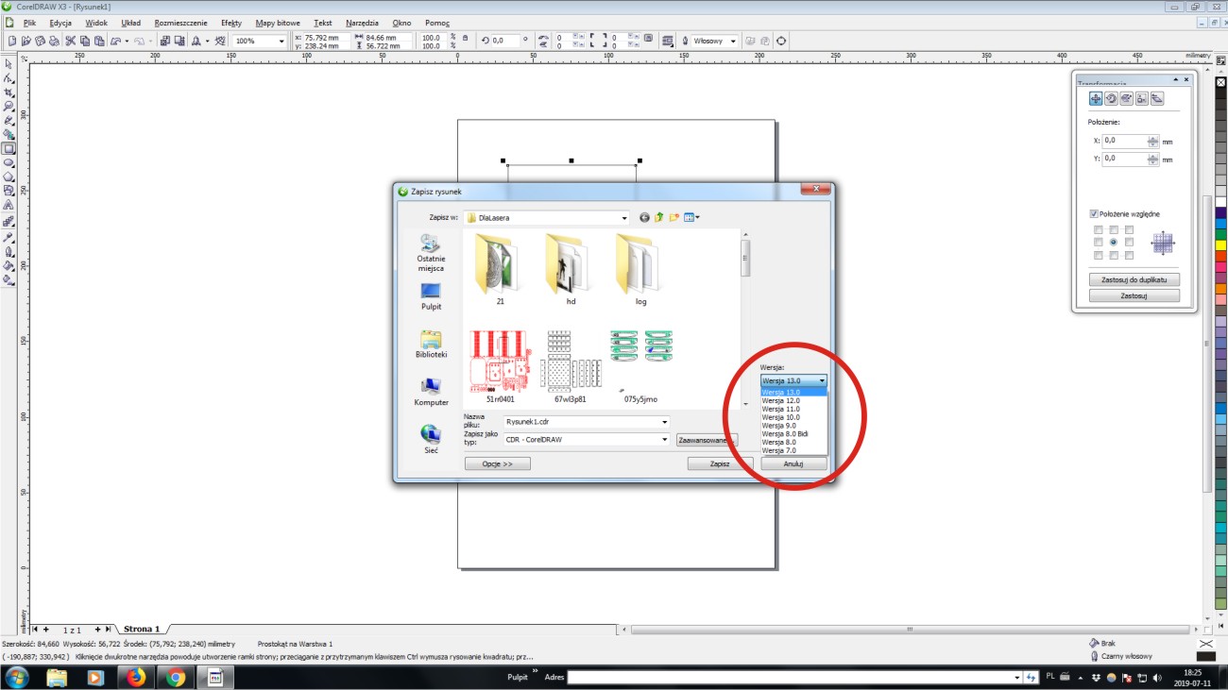Select center anchor radio button
The image size is (1228, 690).
point(1114,243)
